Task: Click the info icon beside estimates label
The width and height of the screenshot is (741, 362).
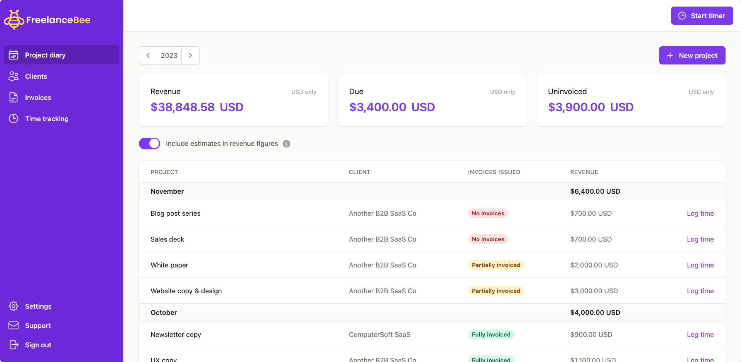Action: click(x=286, y=144)
